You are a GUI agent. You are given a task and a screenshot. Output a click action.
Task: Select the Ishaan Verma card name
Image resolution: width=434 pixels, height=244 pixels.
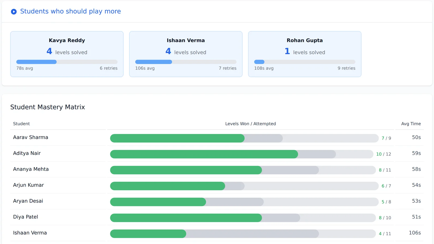[186, 40]
